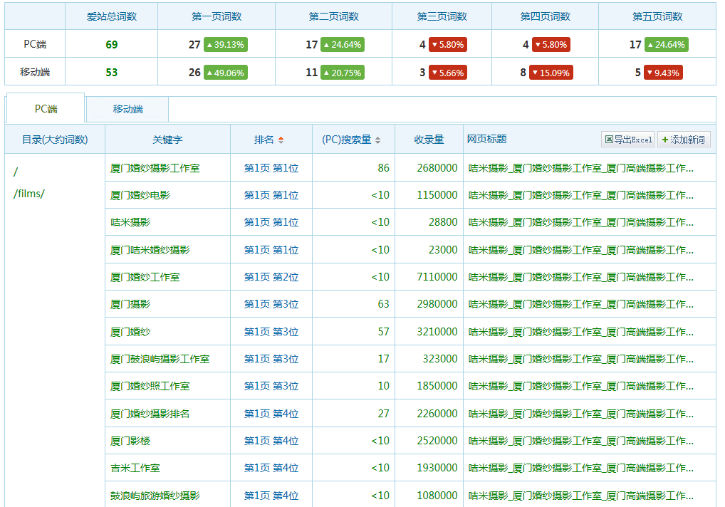Click the PC端 total word count 69
The height and width of the screenshot is (507, 725).
111,44
